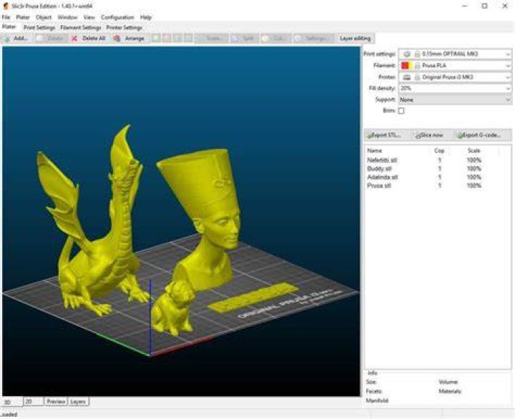Click the Export G-code... button
The height and width of the screenshot is (419, 515).
[x=479, y=135]
